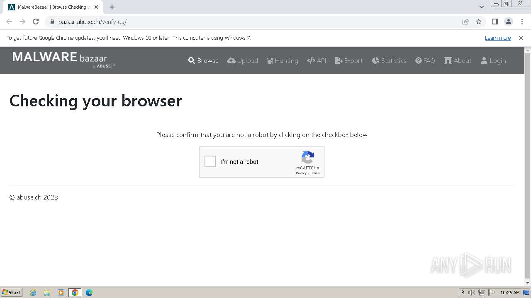
Task: Go to the Hunting section
Action: tap(283, 60)
